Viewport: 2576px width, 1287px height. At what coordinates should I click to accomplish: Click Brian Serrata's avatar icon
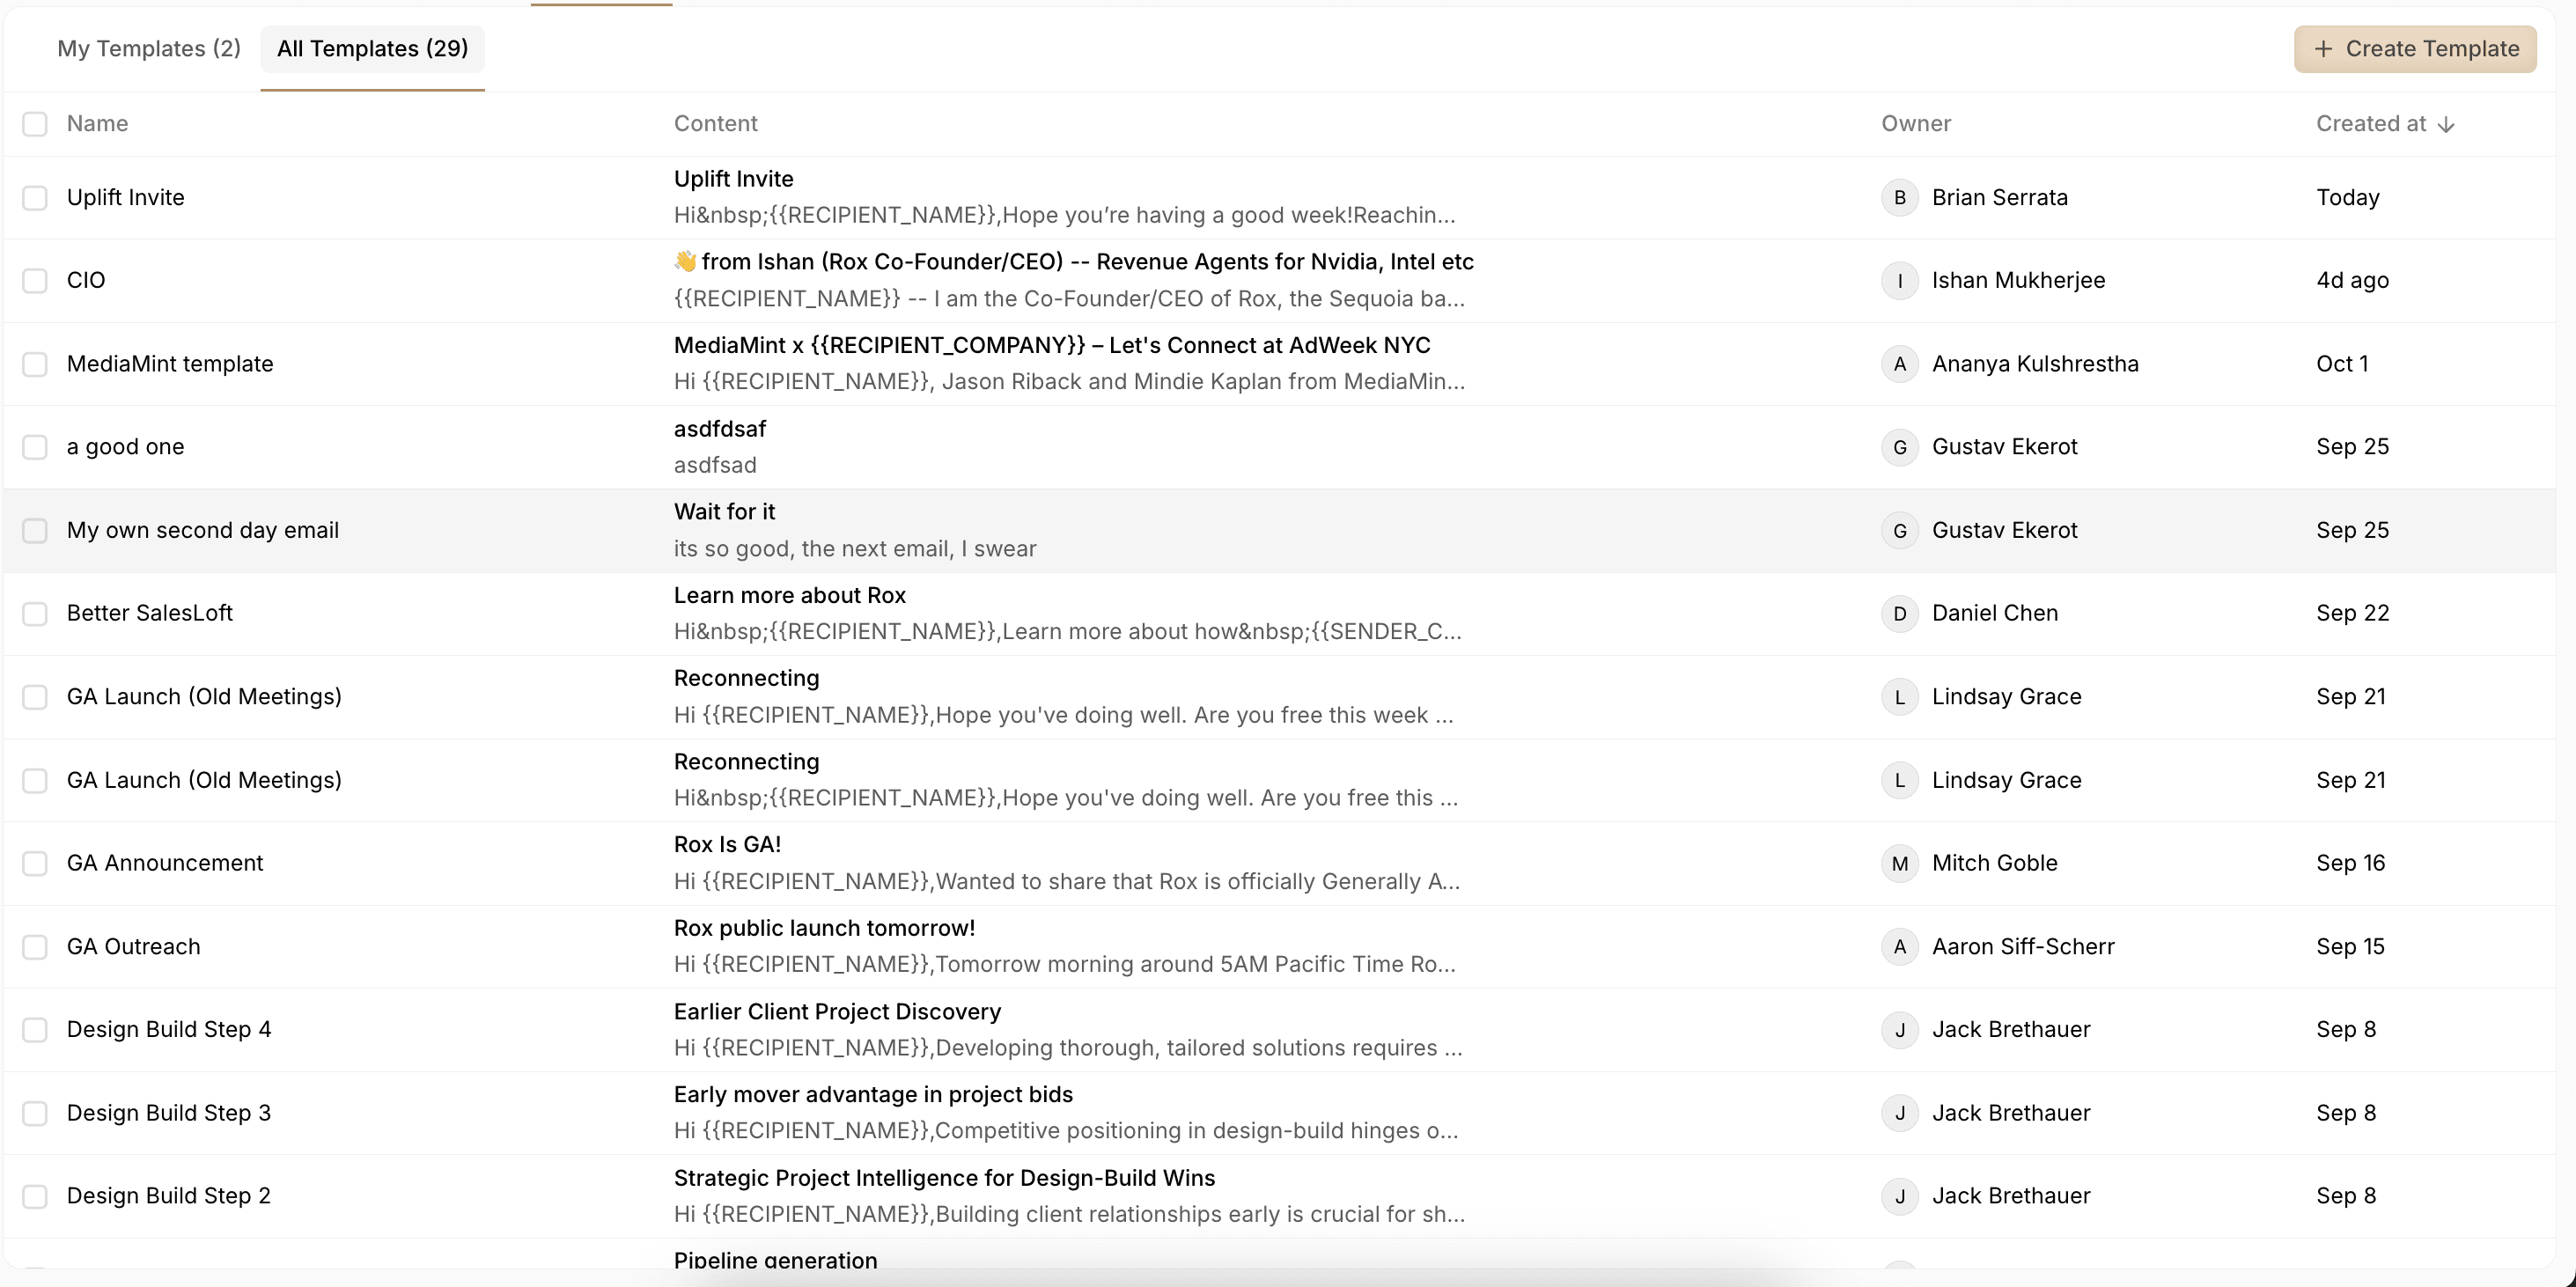coord(1899,197)
